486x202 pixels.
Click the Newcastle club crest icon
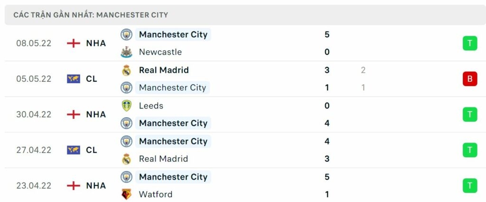click(126, 52)
